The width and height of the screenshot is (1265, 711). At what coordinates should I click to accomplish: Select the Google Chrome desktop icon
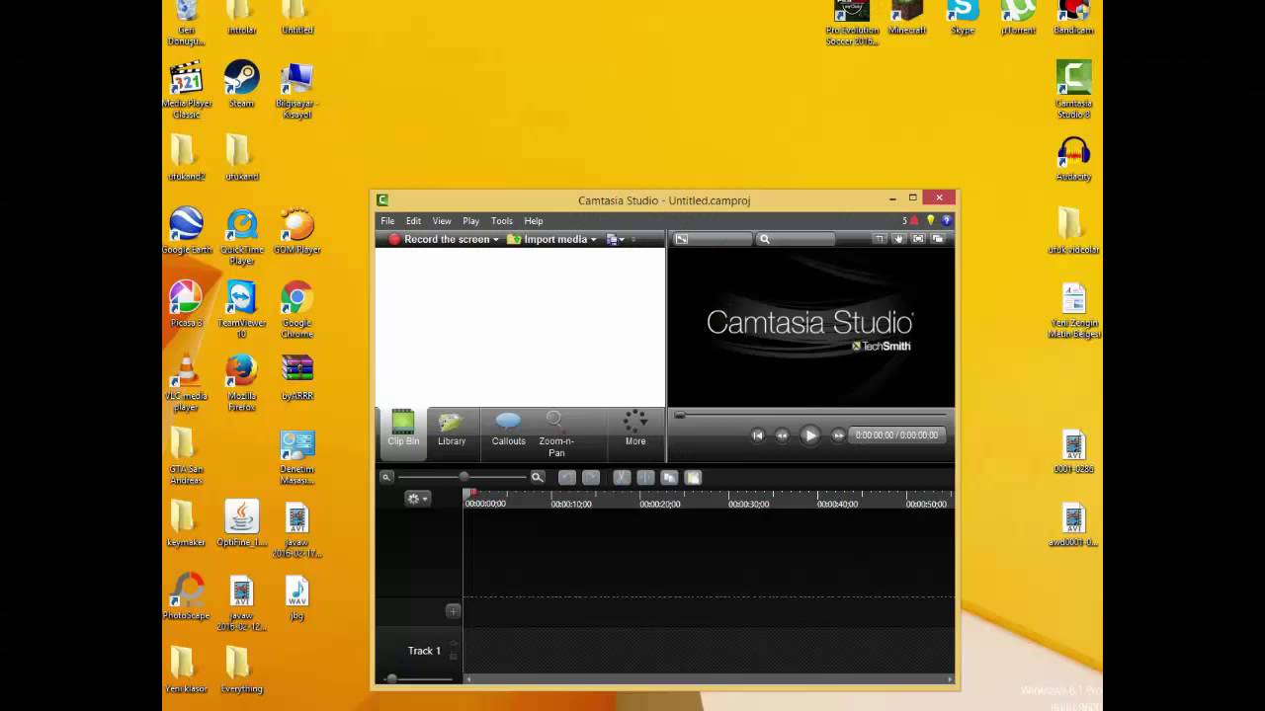coord(296,310)
